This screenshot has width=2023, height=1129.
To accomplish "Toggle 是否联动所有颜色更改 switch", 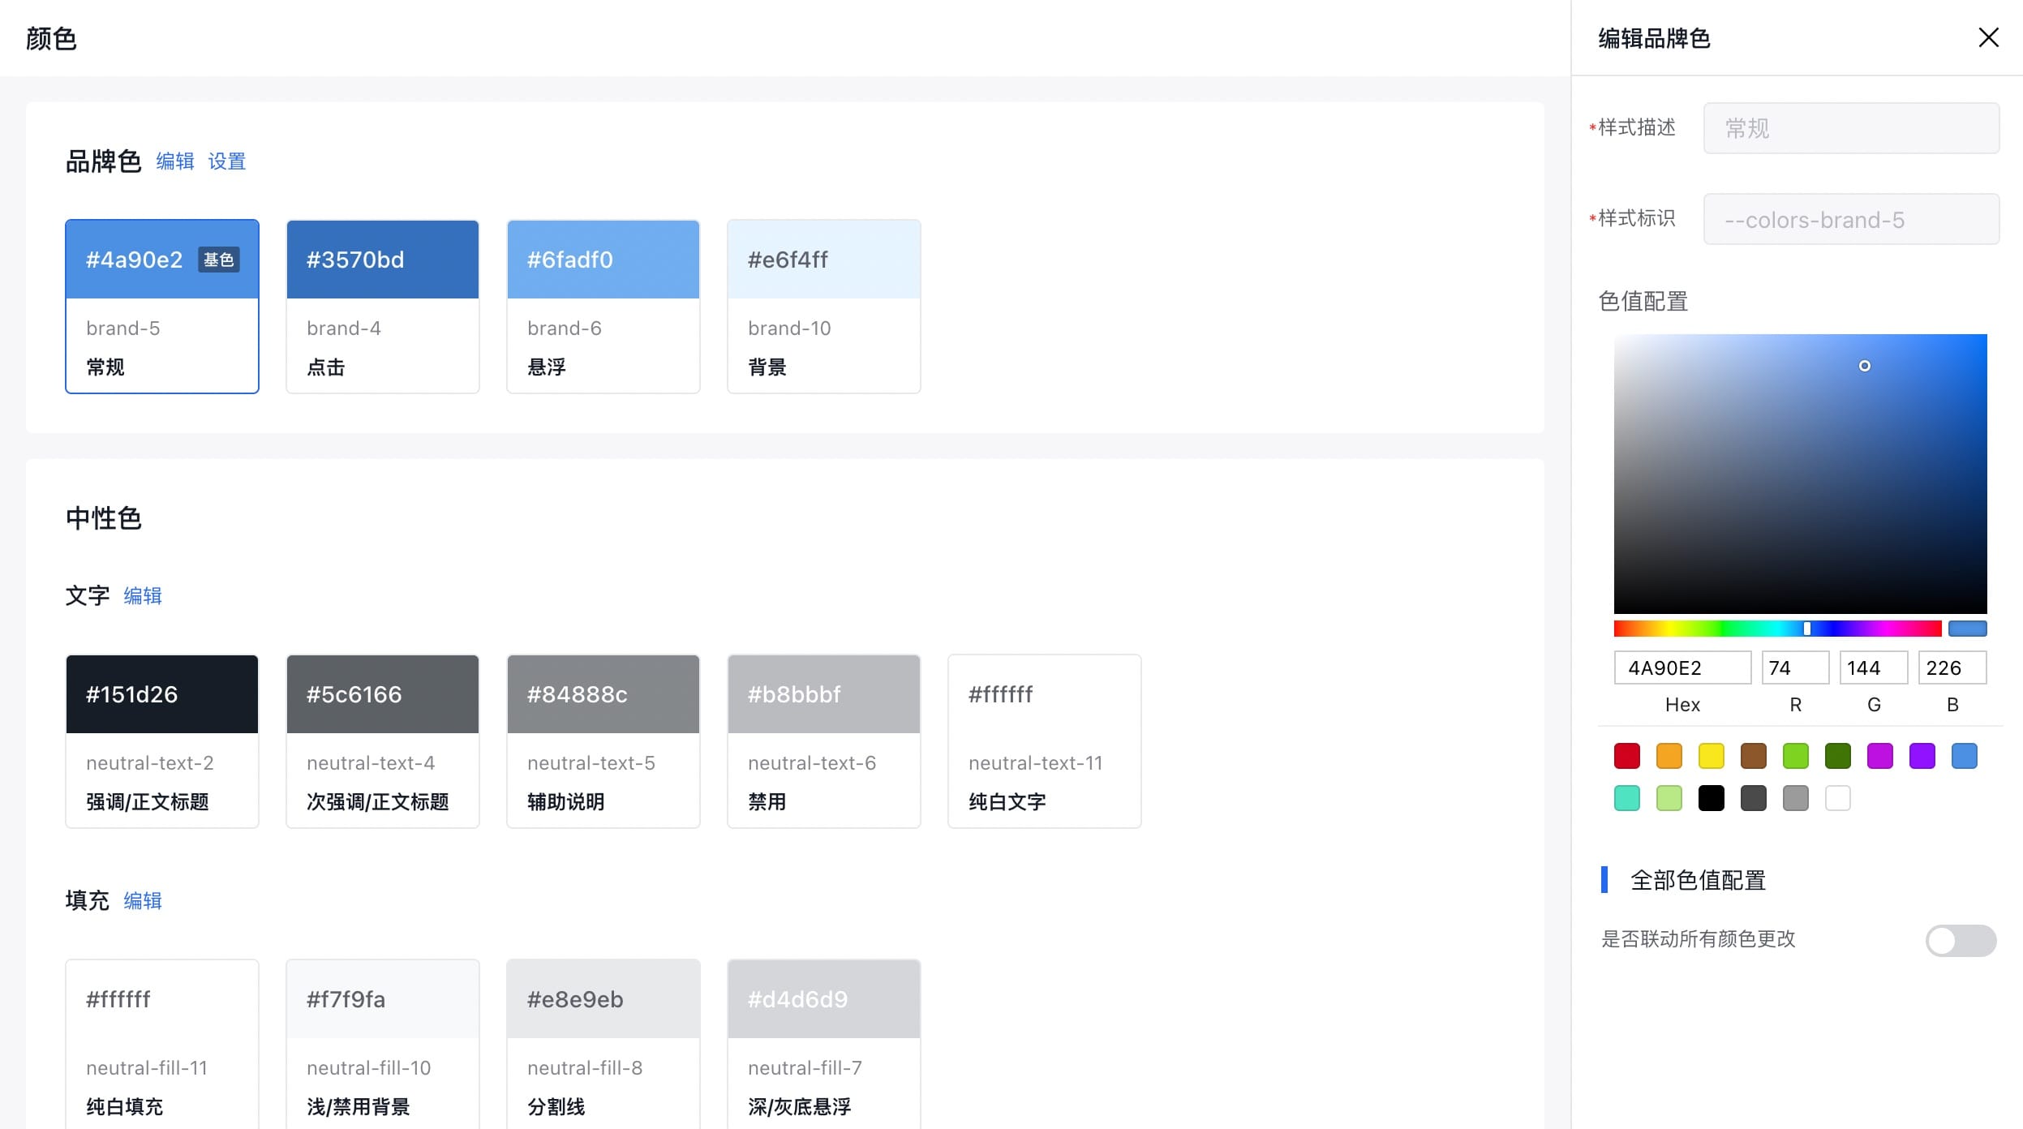I will point(1961,940).
